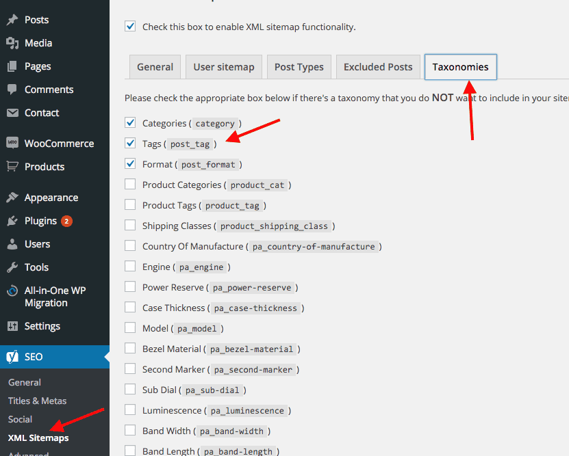569x456 pixels.
Task: Open Media library icon in sidebar
Action: point(12,43)
